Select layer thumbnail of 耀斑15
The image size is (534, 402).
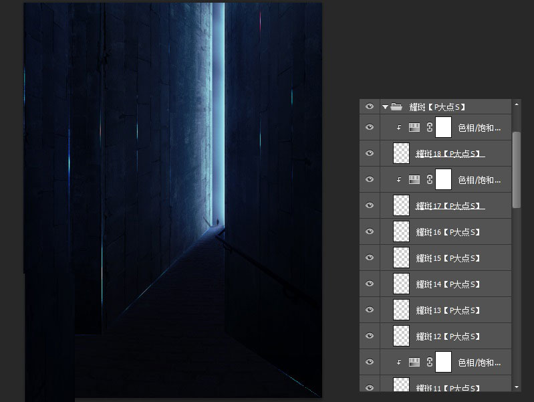401,258
